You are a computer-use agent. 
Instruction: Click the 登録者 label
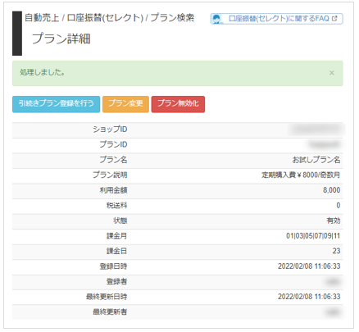point(116,281)
